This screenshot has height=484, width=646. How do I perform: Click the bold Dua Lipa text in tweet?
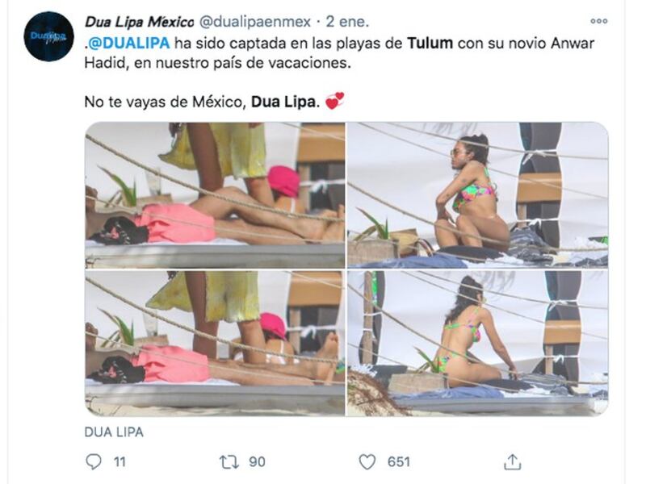coord(285,102)
